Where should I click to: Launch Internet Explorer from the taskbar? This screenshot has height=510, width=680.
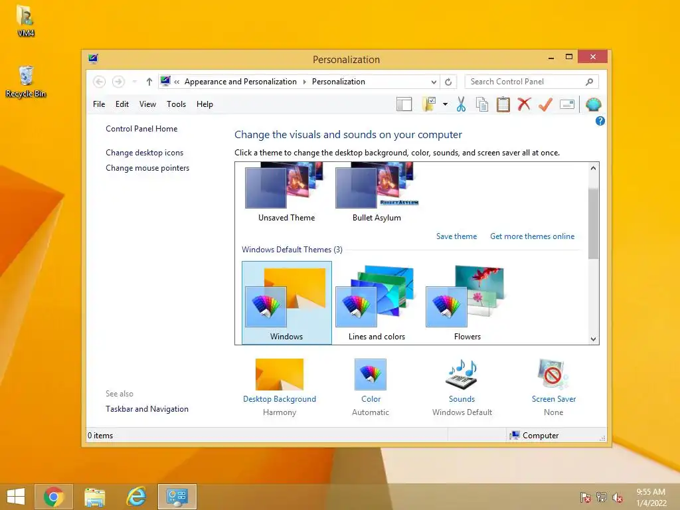pyautogui.click(x=135, y=497)
